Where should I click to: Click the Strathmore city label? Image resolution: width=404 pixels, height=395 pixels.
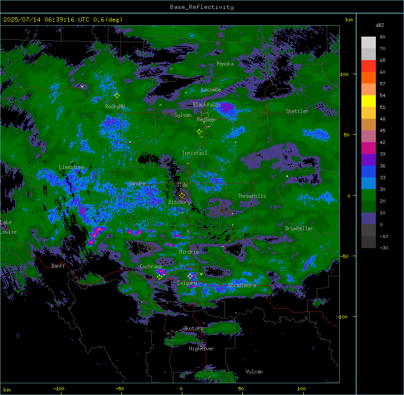tap(242, 285)
